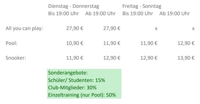
Task: Click All you can play price after 19:00
Action: tap(112, 29)
